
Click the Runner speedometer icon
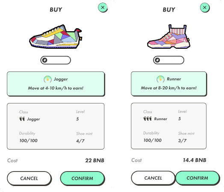click(160, 79)
